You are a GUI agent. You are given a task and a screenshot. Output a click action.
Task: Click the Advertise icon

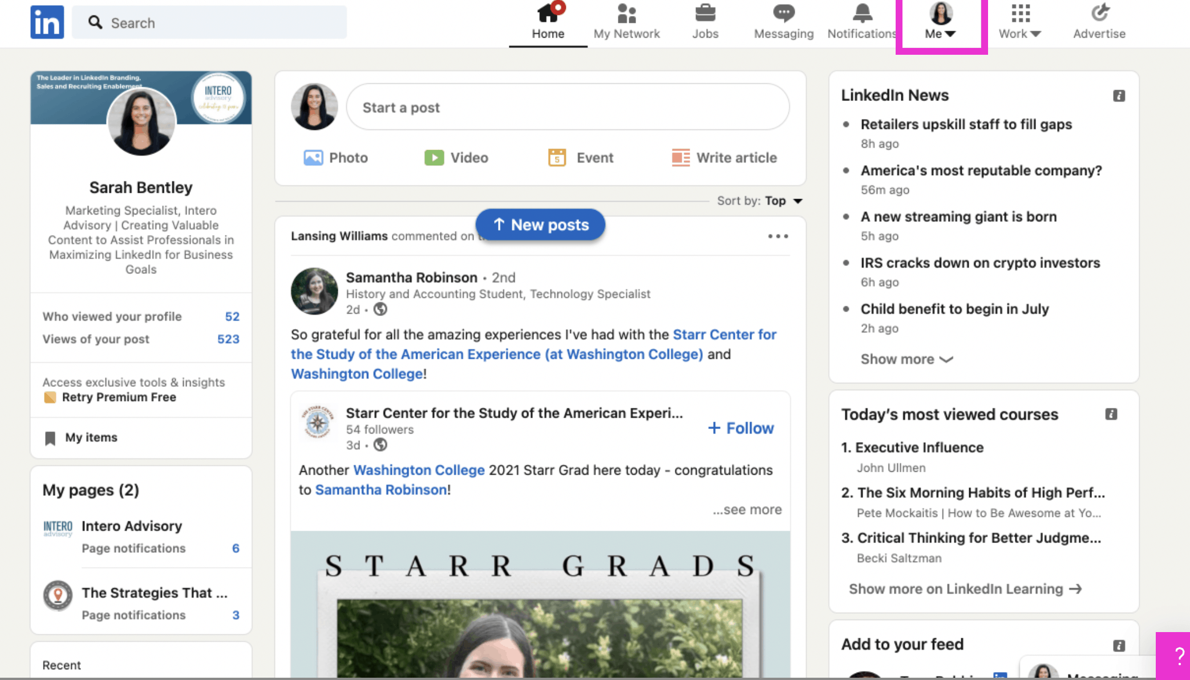[1099, 13]
